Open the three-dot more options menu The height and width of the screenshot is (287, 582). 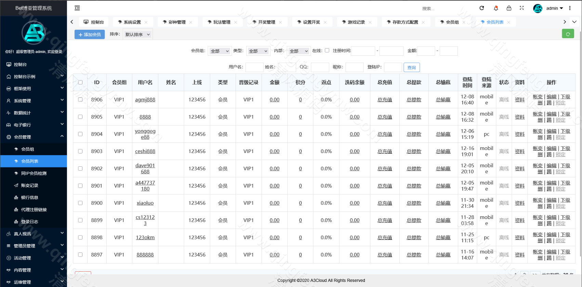coord(570,8)
